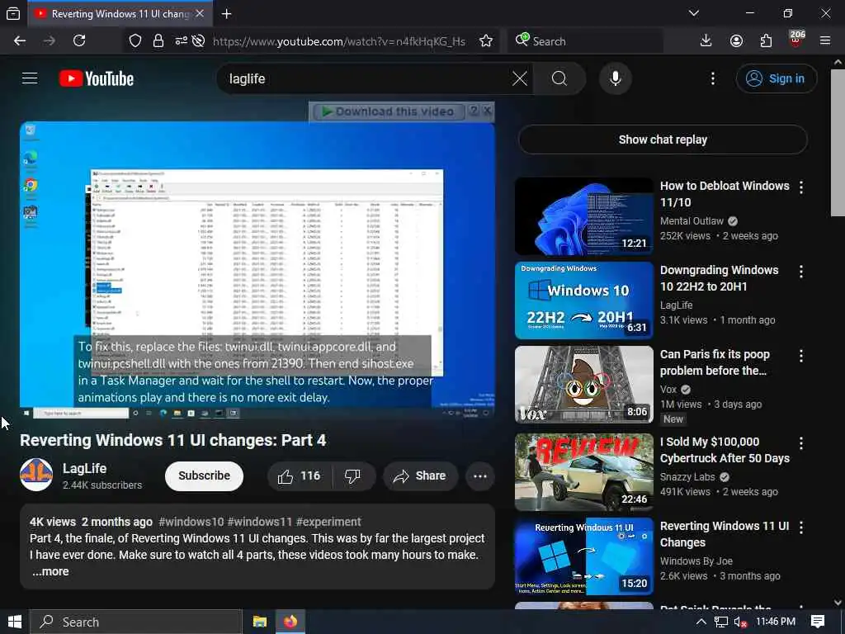
Task: Open options for Downgrading Windows 10 video
Action: point(801,271)
